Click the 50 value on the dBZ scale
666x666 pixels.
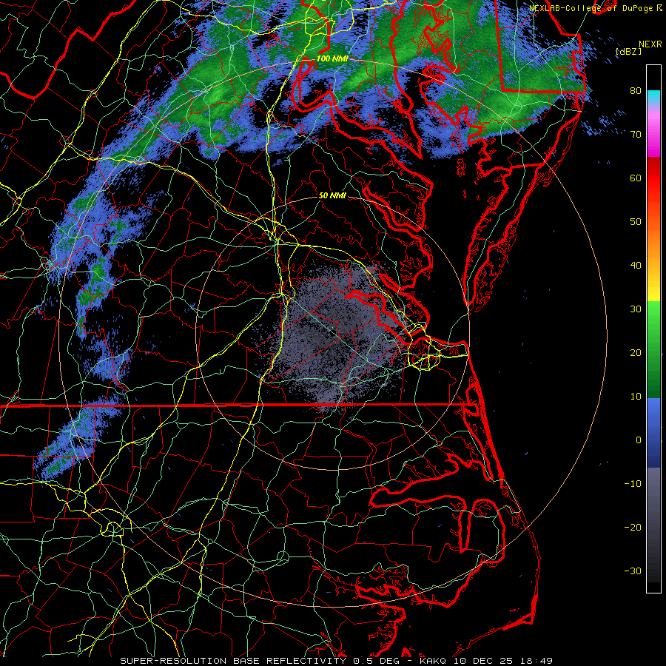point(636,222)
